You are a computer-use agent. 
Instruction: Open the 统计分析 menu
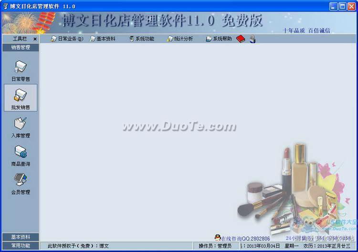pyautogui.click(x=180, y=39)
